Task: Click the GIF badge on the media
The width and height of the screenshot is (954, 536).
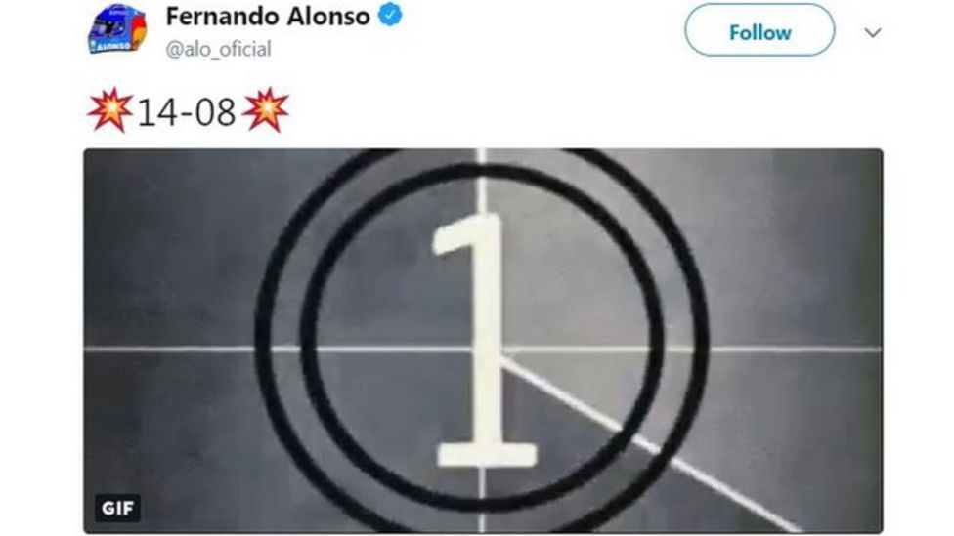Action: (117, 508)
